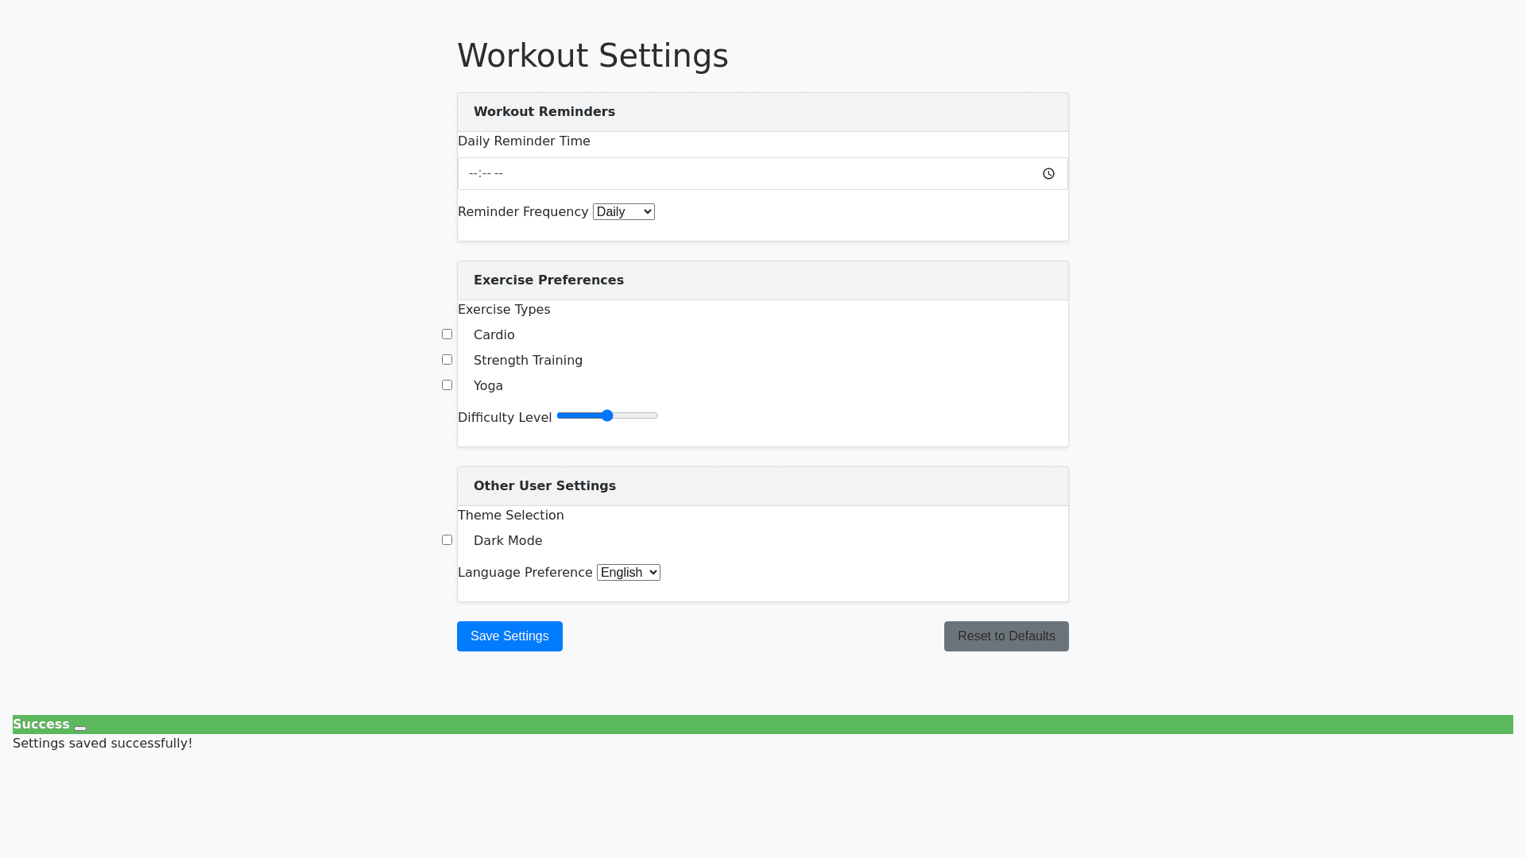1526x858 pixels.
Task: Click the Daily Reminder Time label
Action: (524, 141)
